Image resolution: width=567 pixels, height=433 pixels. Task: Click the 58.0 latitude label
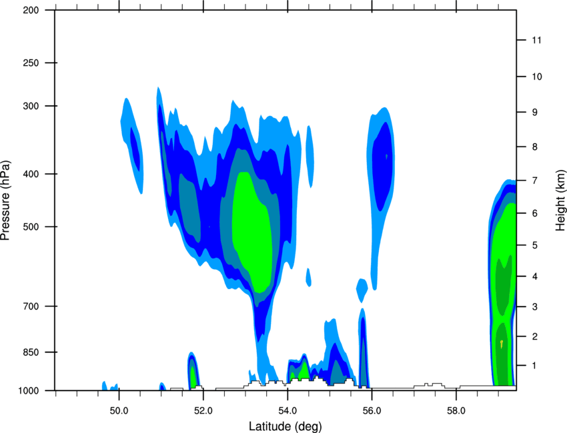pyautogui.click(x=456, y=411)
